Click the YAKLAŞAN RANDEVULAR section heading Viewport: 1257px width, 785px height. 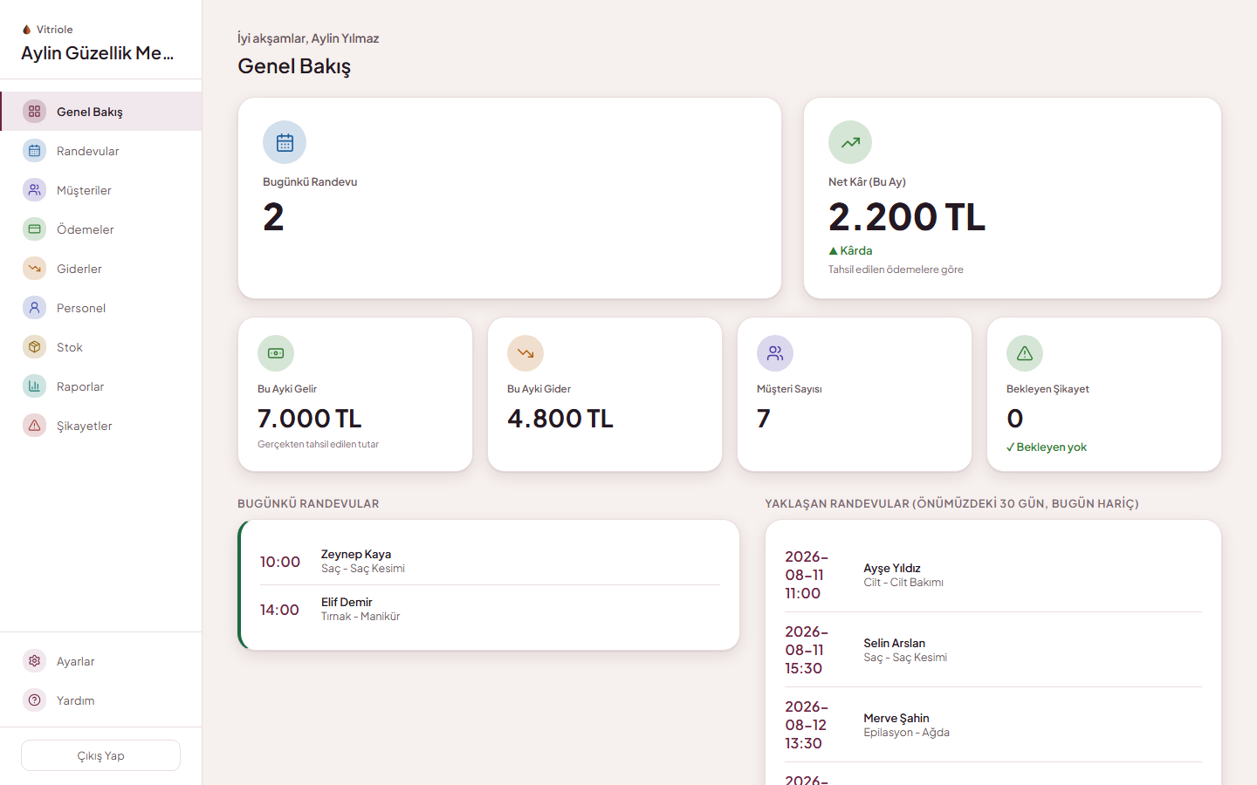tap(951, 503)
